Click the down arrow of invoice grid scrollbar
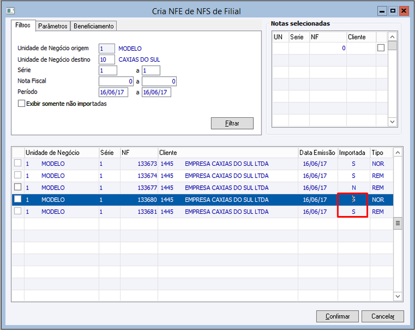Image resolution: width=415 pixels, height=330 pixels. (x=397, y=296)
